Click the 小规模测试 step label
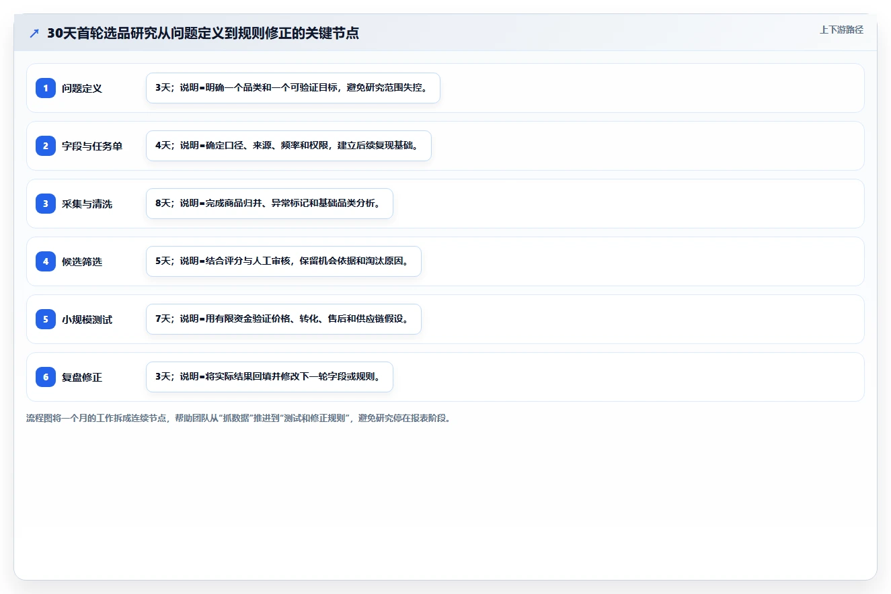 point(87,319)
